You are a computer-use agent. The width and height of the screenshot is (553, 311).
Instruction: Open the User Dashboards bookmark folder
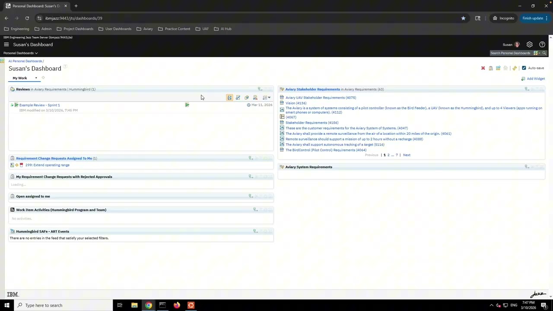[x=114, y=29]
